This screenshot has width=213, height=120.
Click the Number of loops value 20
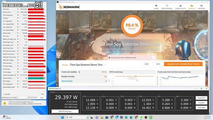tap(105, 76)
